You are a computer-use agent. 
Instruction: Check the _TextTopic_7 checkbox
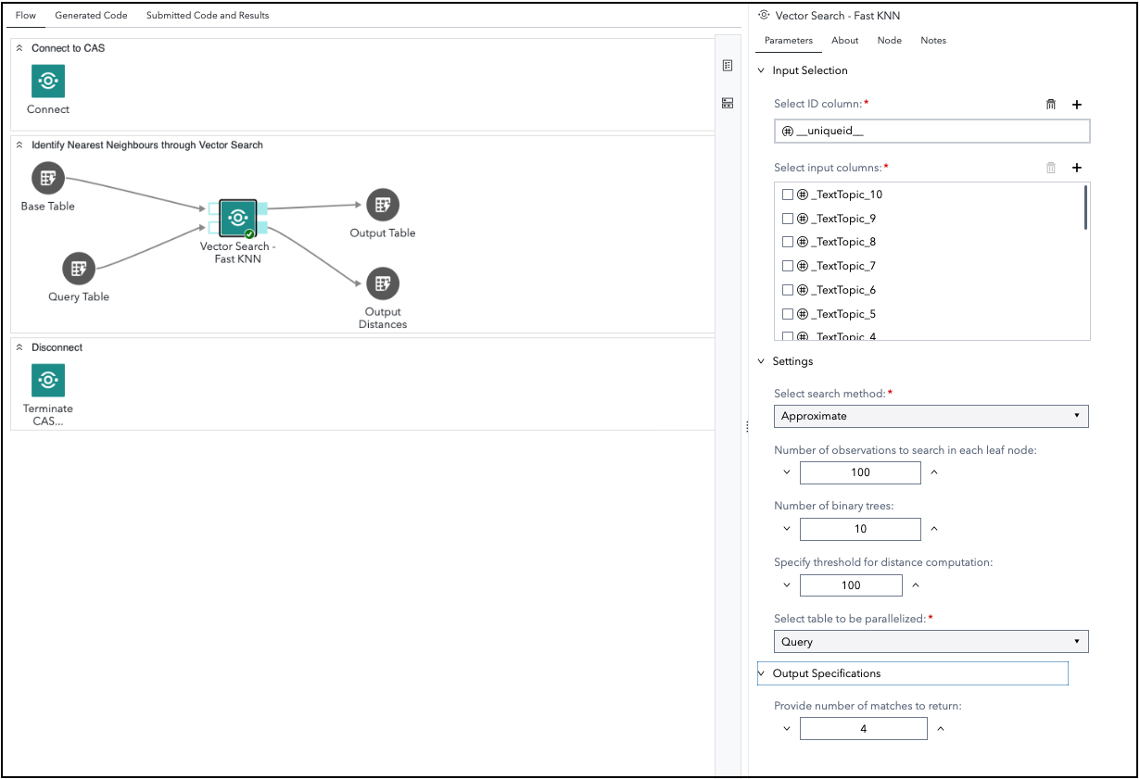pyautogui.click(x=788, y=266)
